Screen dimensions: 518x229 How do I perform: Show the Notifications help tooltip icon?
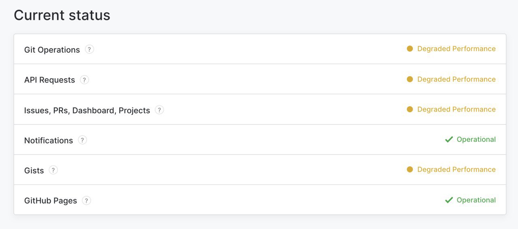83,140
